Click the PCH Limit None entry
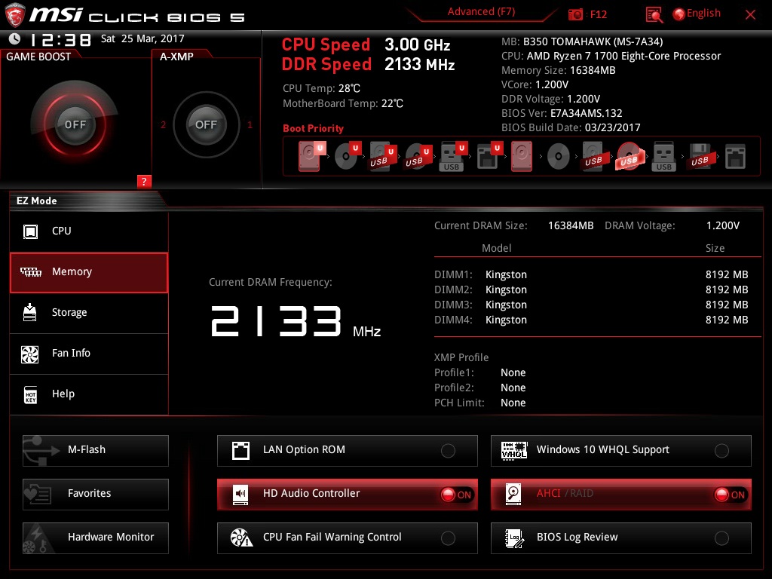This screenshot has height=579, width=772. pos(480,403)
